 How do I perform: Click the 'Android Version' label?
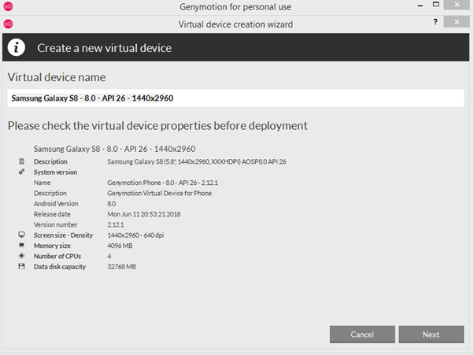pyautogui.click(x=56, y=204)
